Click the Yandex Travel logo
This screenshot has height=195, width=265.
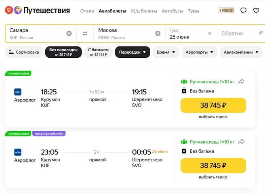point(37,10)
